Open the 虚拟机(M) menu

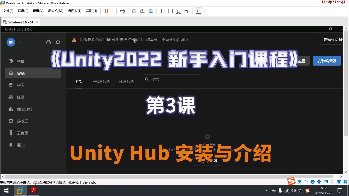[x=55, y=11]
